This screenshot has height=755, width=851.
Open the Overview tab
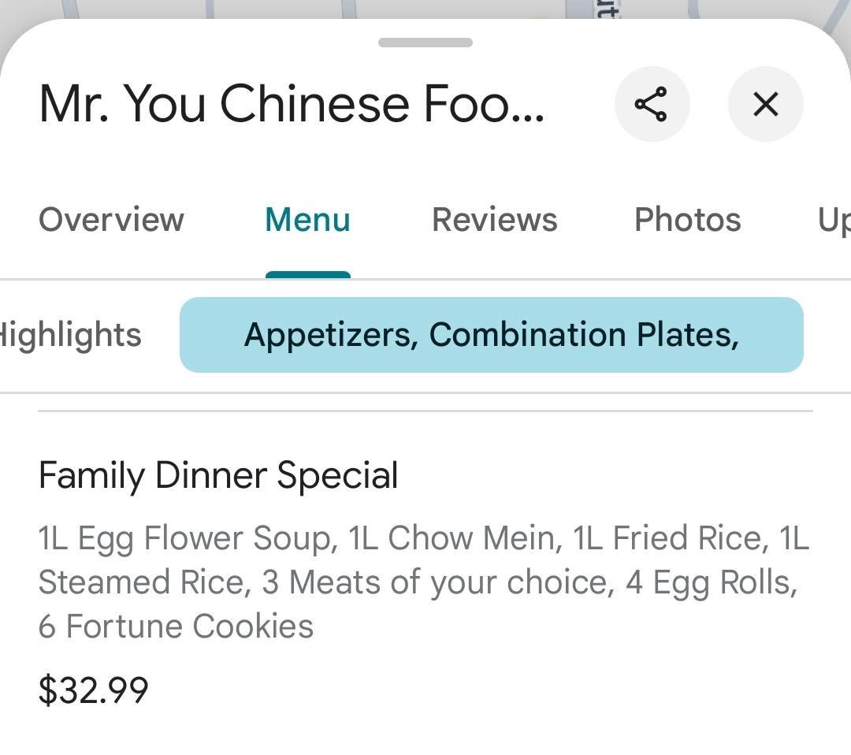(111, 219)
